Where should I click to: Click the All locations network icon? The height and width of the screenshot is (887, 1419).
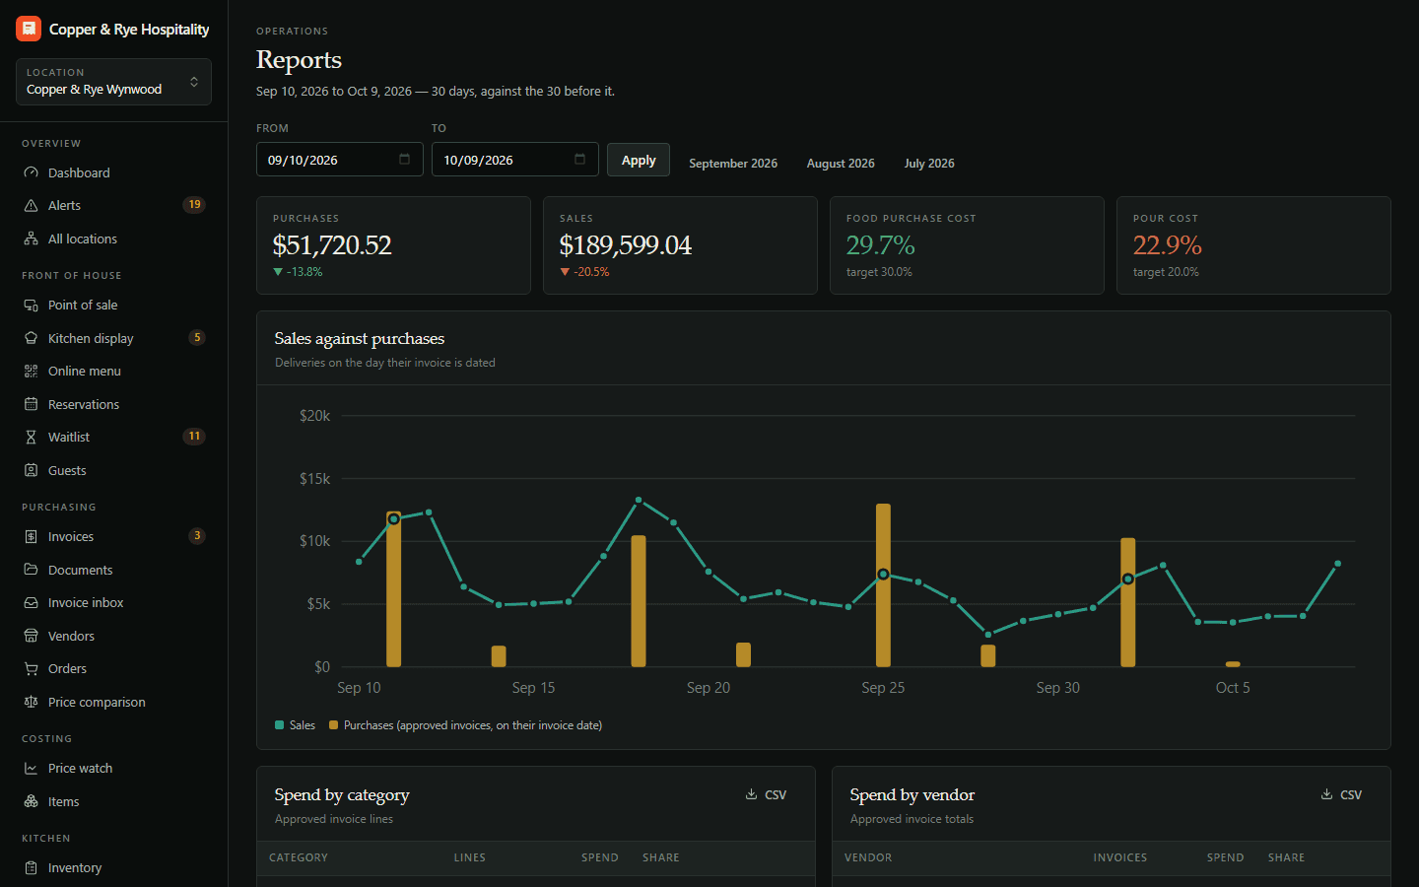31,239
